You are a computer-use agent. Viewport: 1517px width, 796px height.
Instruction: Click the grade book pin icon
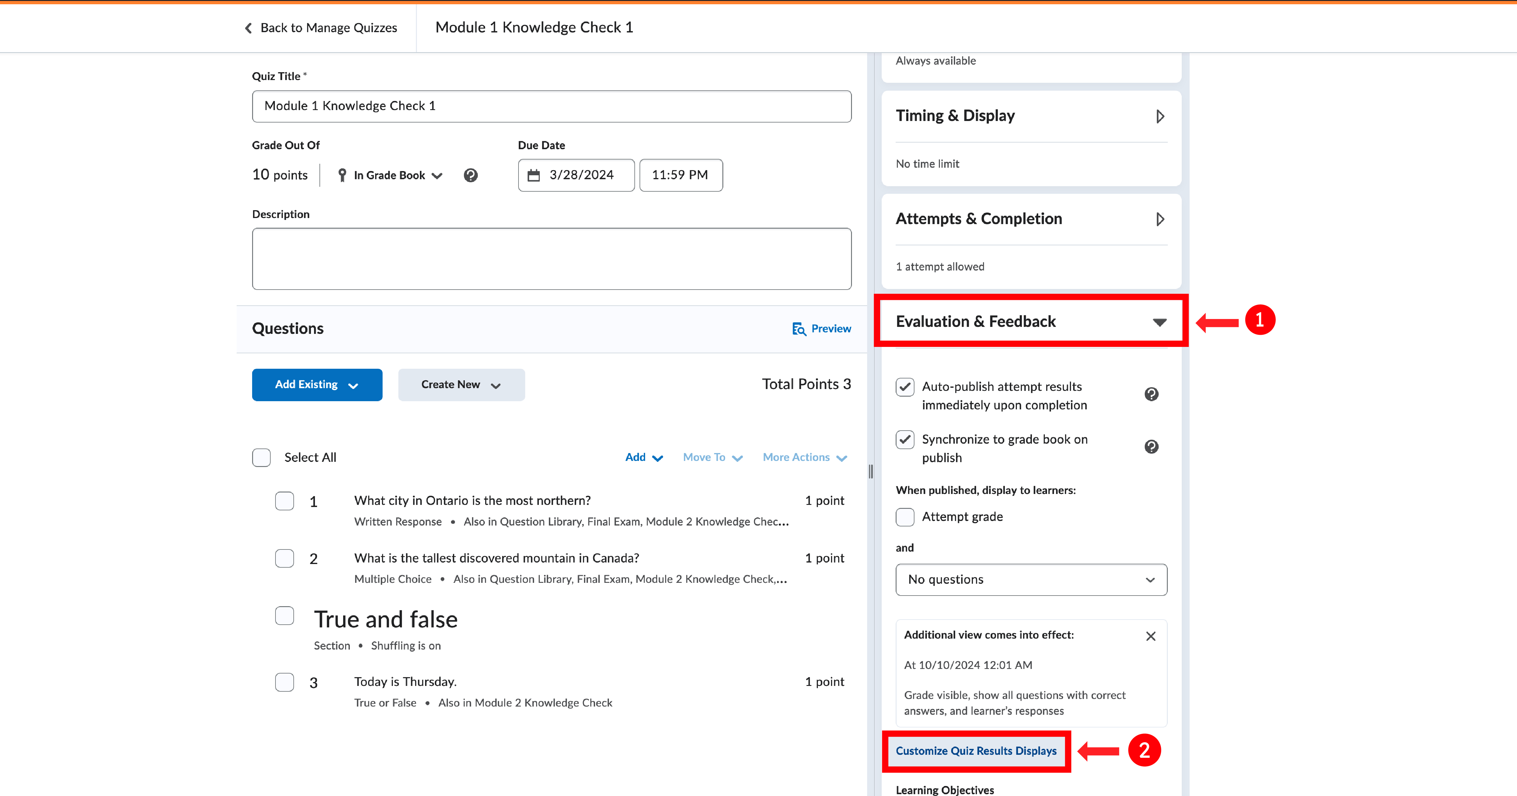tap(342, 176)
